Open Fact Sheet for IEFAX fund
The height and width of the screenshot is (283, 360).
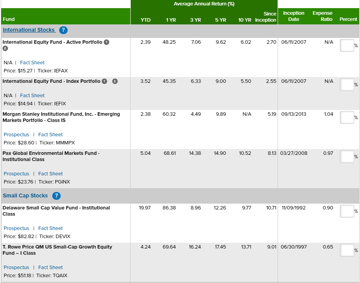pos(32,63)
